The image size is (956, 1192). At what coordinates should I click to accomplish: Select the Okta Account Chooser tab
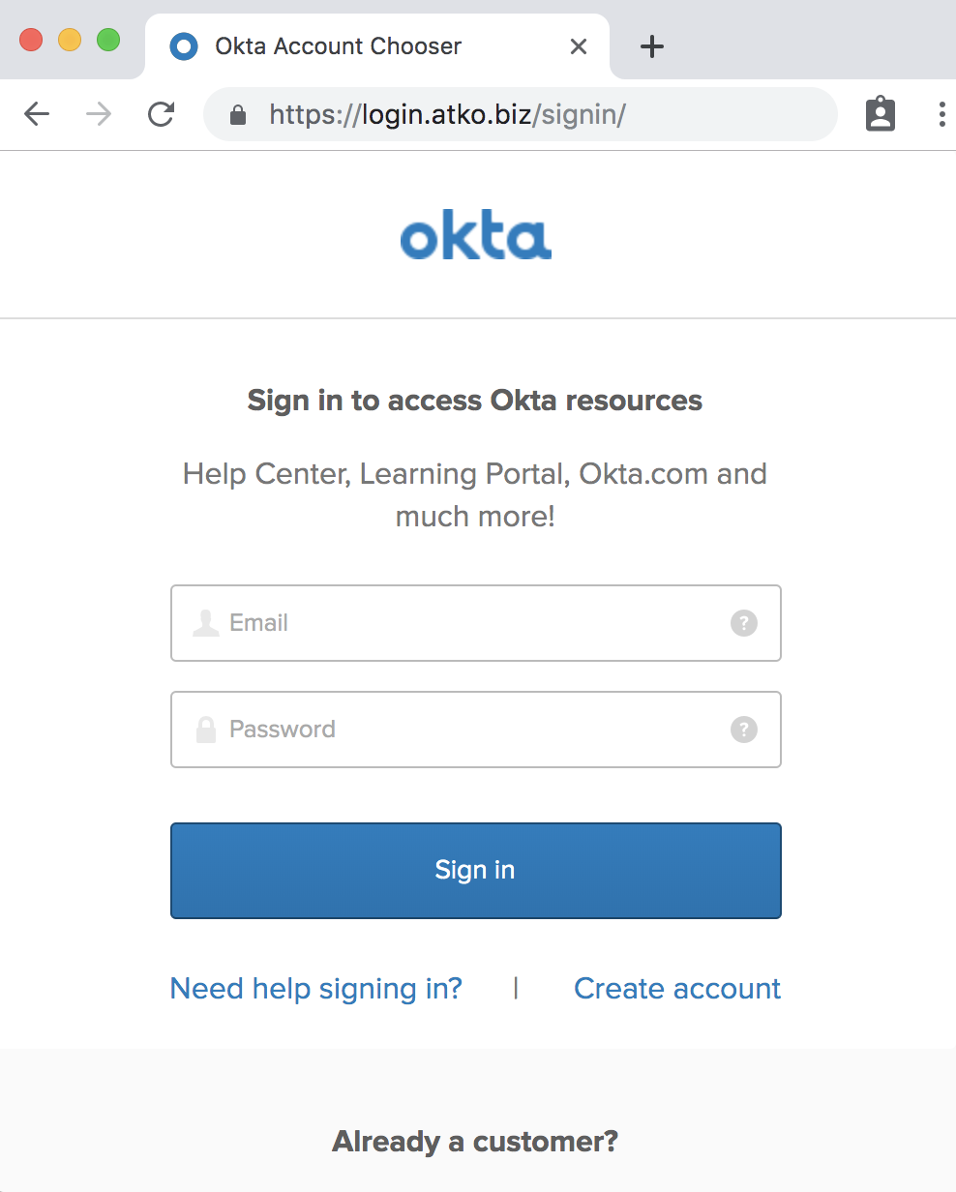tap(339, 46)
